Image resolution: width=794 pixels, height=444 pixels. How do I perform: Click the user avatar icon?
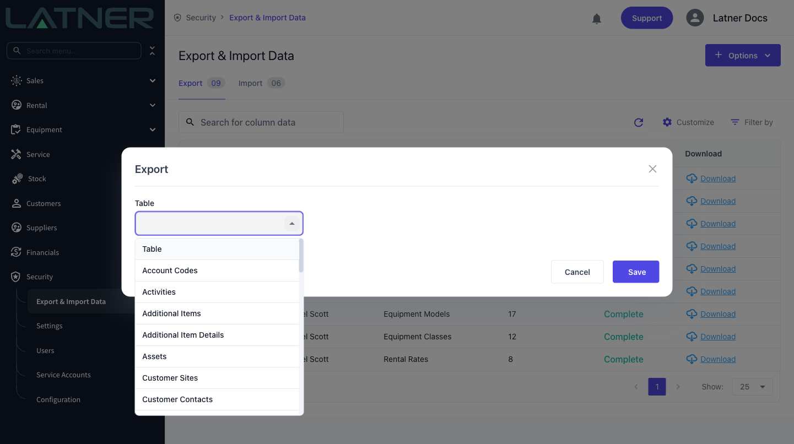(695, 18)
